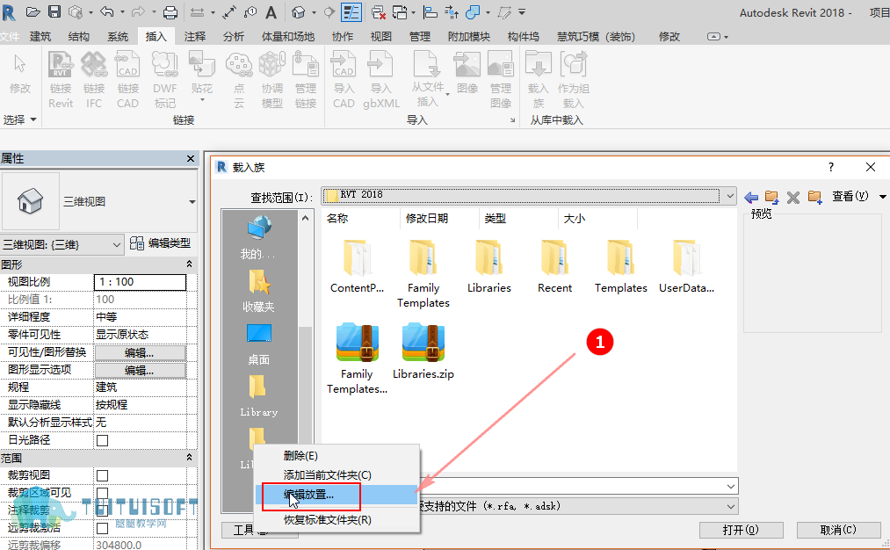Click the back arrow icon in 载入族 dialog

(751, 197)
